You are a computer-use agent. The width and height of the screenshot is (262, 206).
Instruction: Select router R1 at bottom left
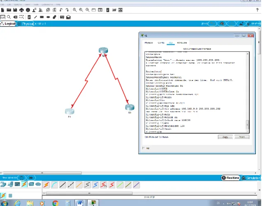tap(70, 111)
